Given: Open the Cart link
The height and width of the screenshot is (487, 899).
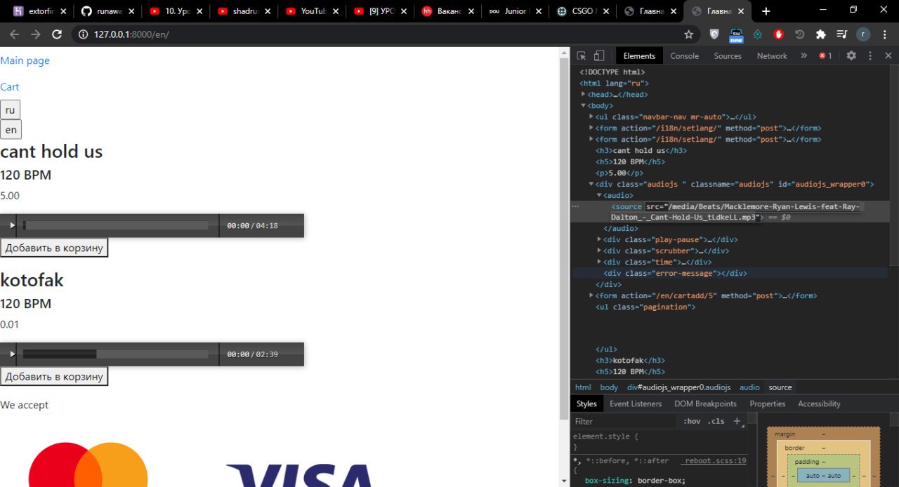Looking at the screenshot, I should pos(10,87).
